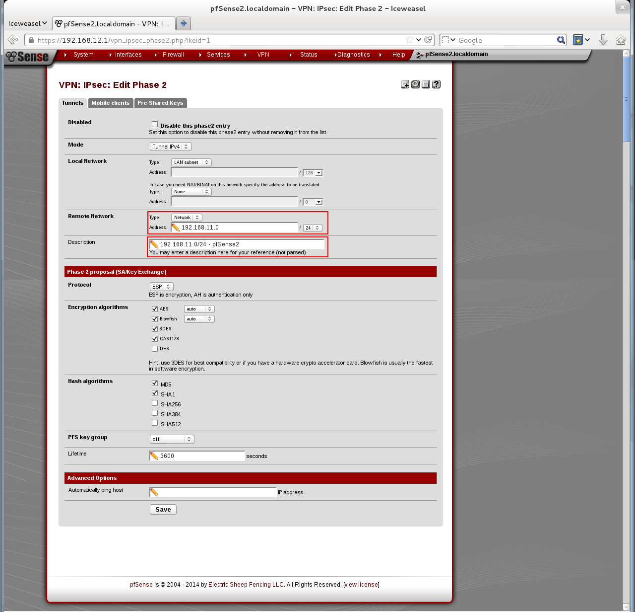Screen dimensions: 635x612
Task: Open the Electric Sheep Fencing LLC link
Action: pyautogui.click(x=246, y=584)
